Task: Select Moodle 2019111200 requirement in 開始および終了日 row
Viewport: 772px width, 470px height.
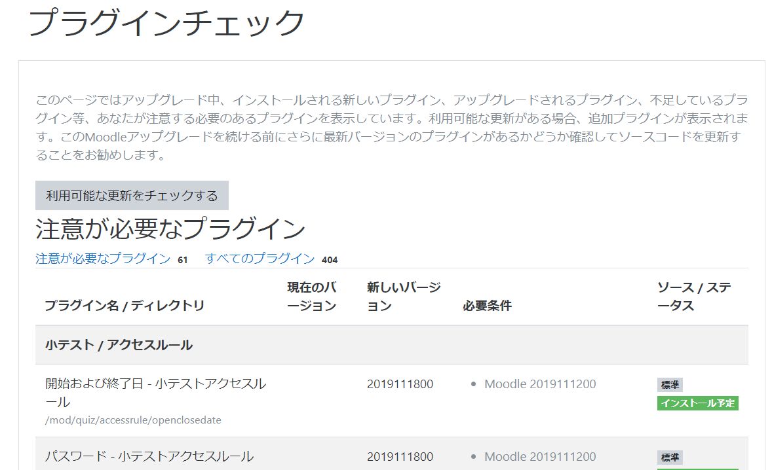Action: (540, 384)
